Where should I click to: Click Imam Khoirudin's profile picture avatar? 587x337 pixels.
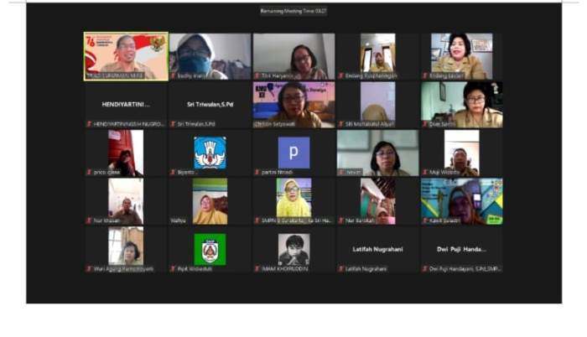coord(293,248)
